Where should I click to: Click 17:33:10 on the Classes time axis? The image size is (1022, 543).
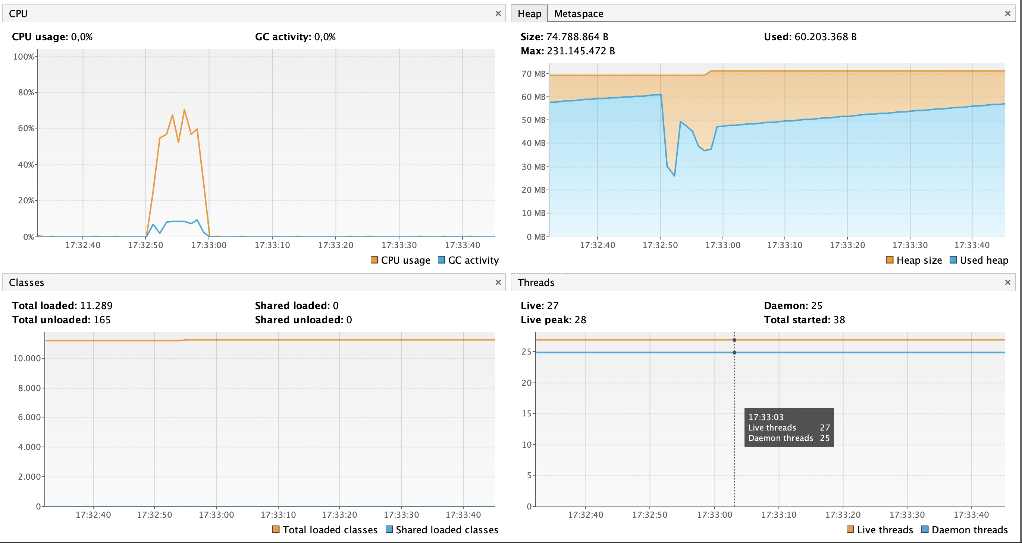pyautogui.click(x=278, y=515)
